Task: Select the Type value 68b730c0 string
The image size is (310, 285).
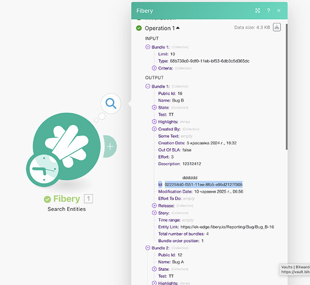Action: [x=210, y=61]
